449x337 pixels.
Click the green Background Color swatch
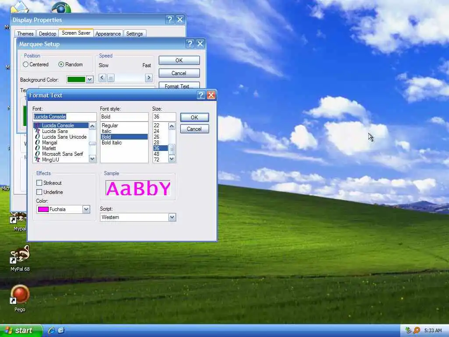pos(76,80)
